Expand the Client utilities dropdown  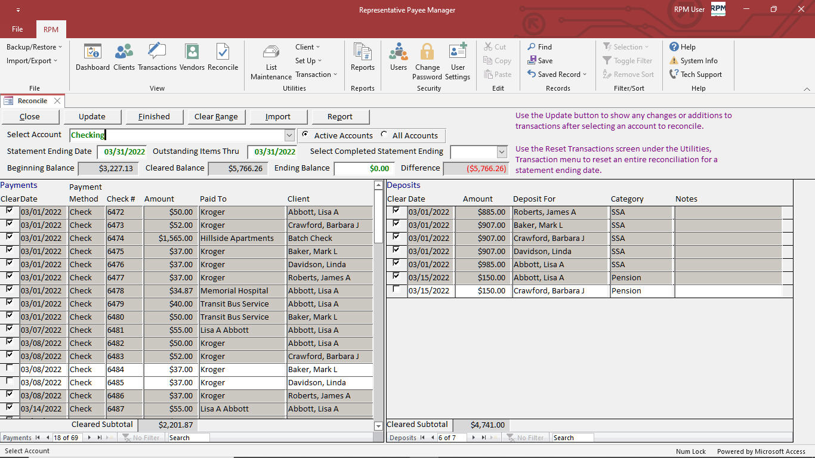click(307, 47)
